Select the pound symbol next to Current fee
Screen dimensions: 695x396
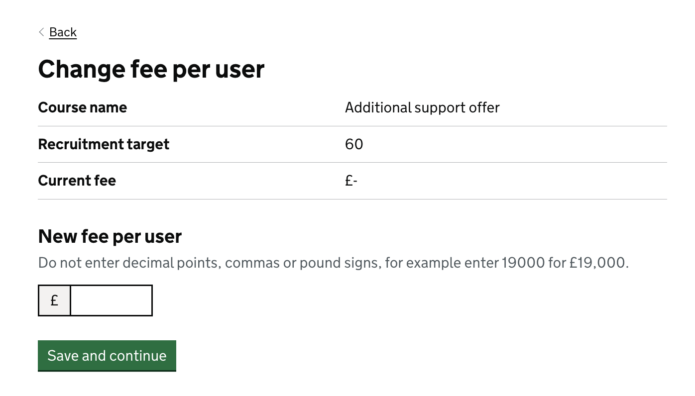tap(348, 180)
